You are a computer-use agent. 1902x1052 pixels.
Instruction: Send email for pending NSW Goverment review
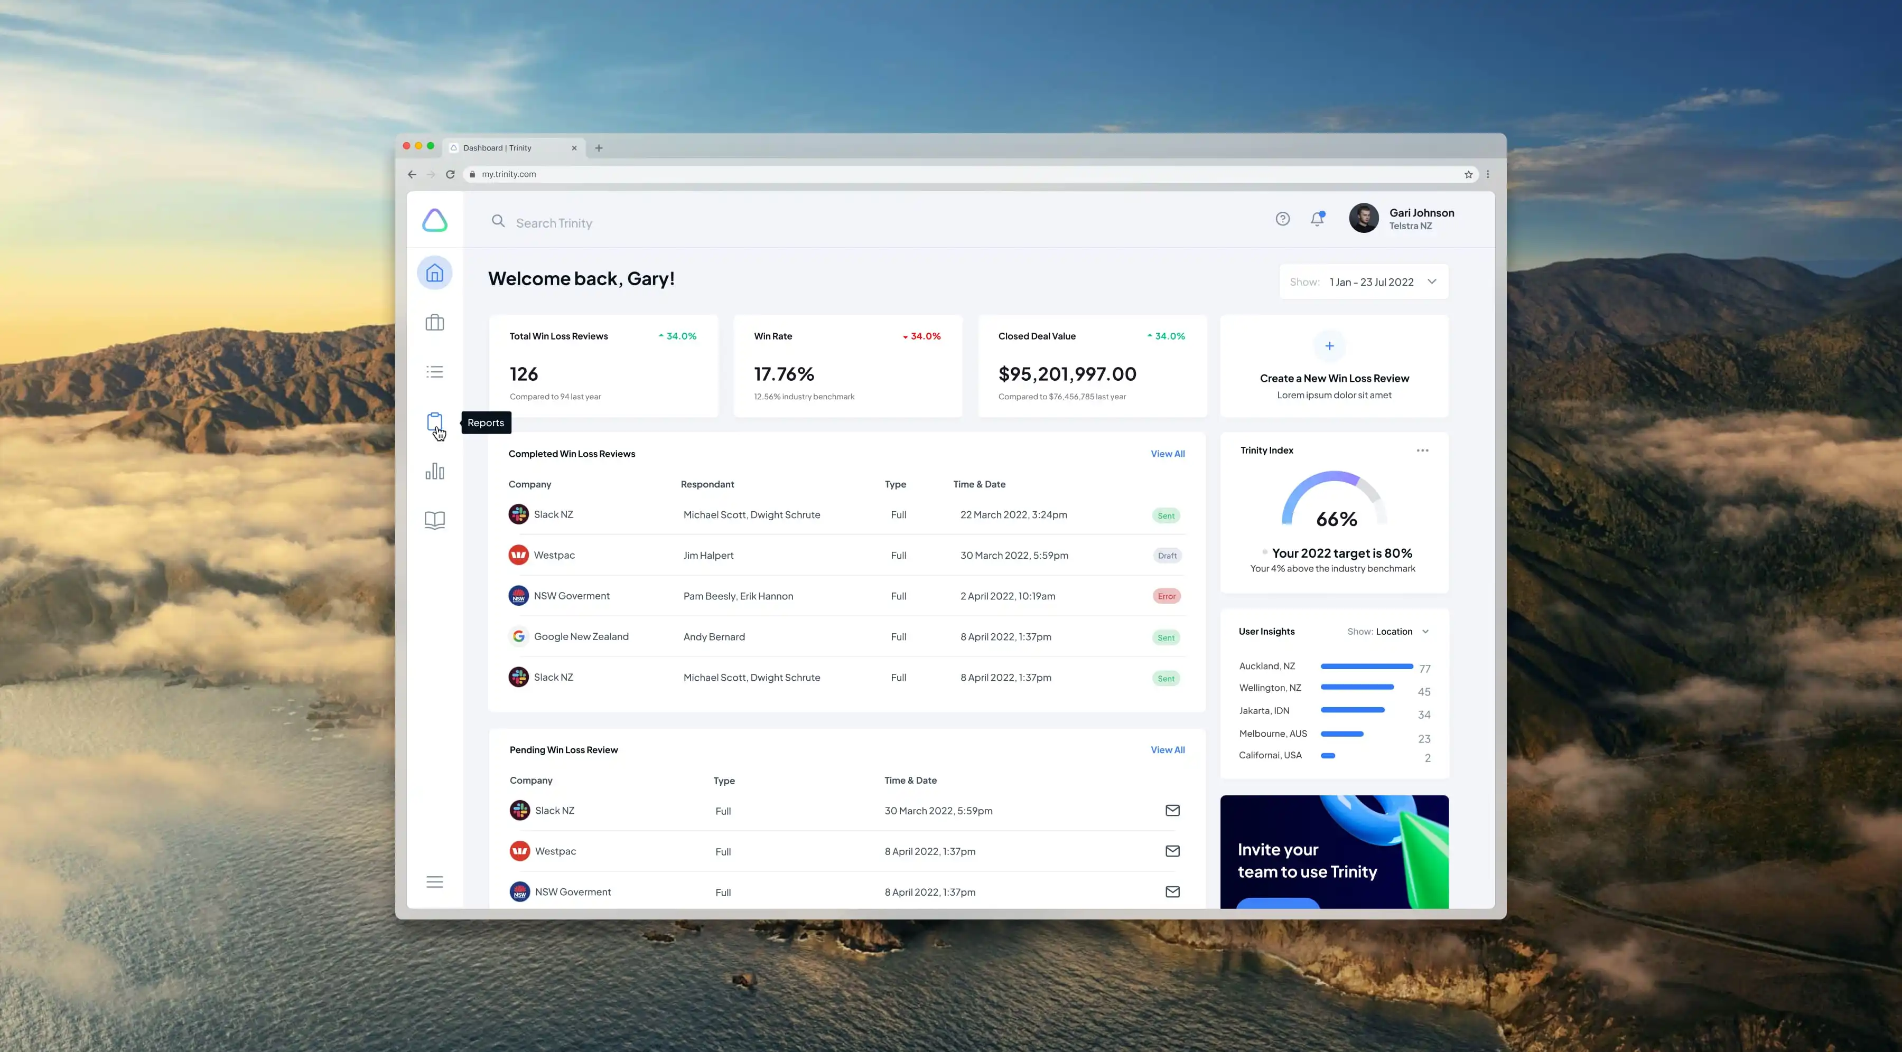pos(1172,892)
